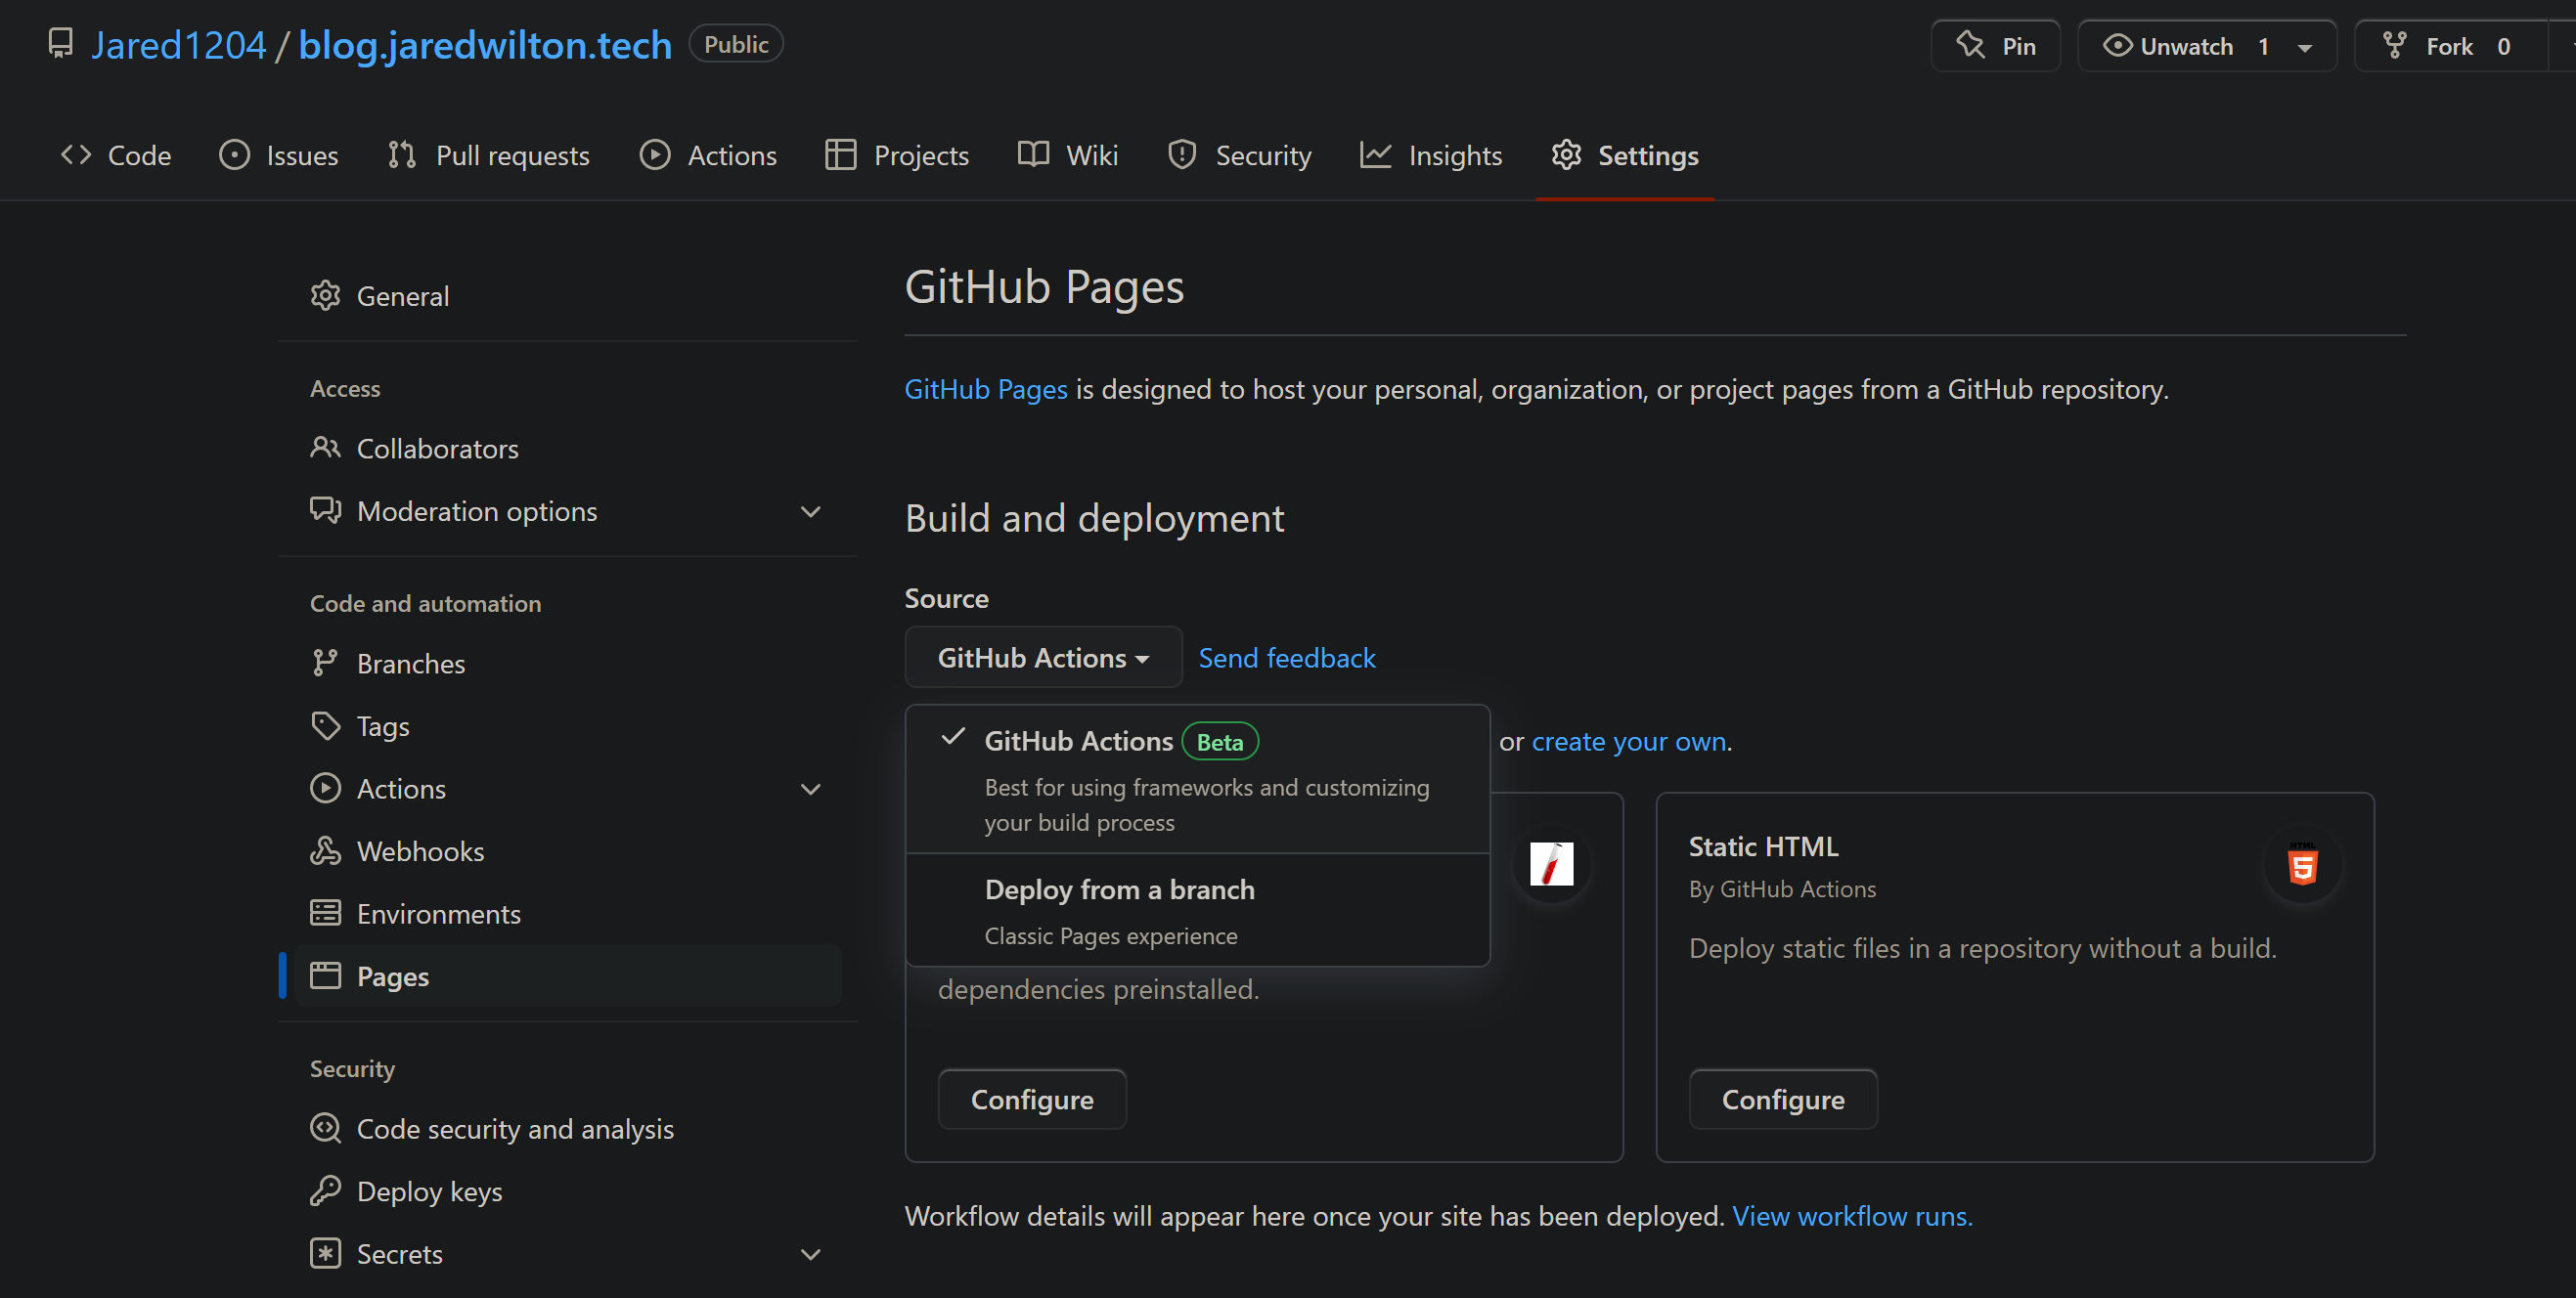Click the Jekyll logo icon on first card
This screenshot has height=1298, width=2576.
tap(1551, 864)
